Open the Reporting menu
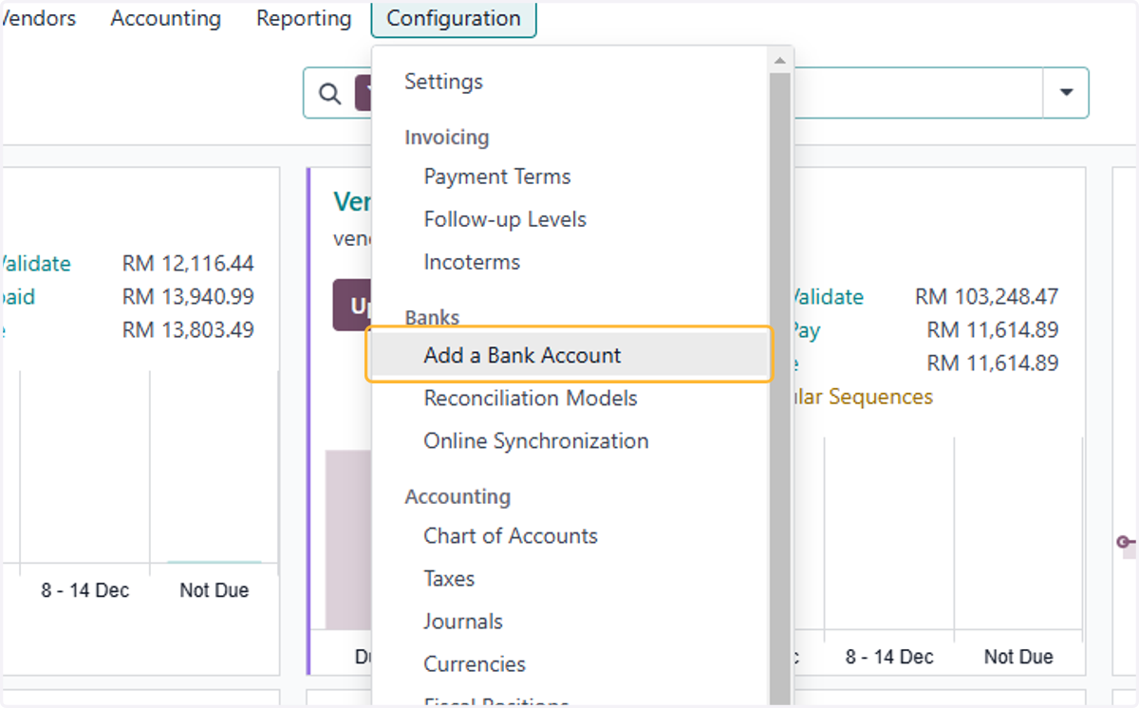 pos(304,18)
